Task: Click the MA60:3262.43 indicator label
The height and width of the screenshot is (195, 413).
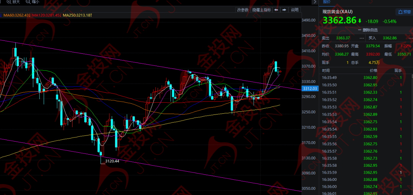Action: tap(16, 16)
